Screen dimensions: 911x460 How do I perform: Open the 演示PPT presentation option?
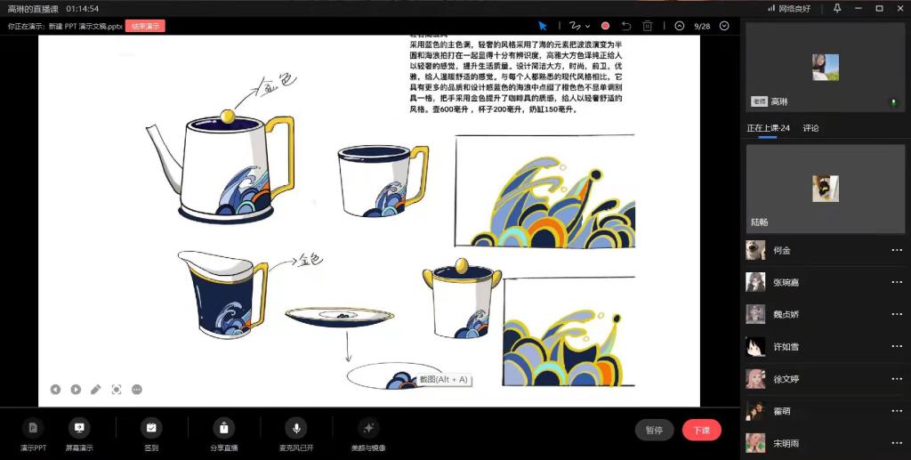(x=33, y=433)
